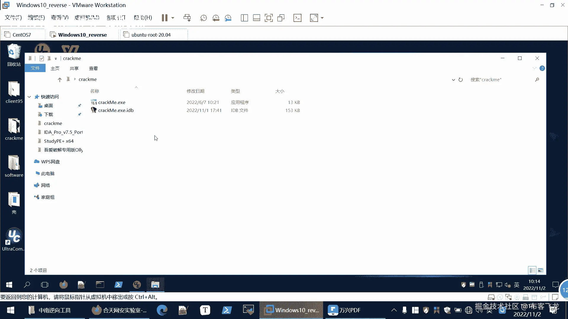Switch to large icons view toggle
This screenshot has width=568, height=319.
pyautogui.click(x=540, y=270)
